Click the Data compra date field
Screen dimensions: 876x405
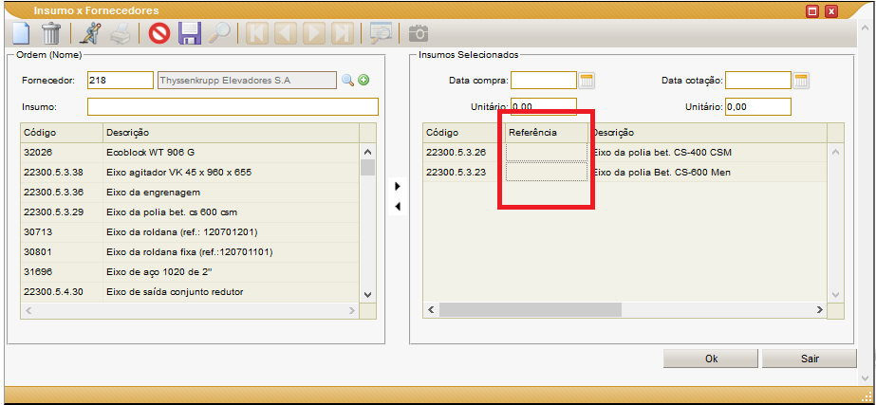click(x=544, y=80)
